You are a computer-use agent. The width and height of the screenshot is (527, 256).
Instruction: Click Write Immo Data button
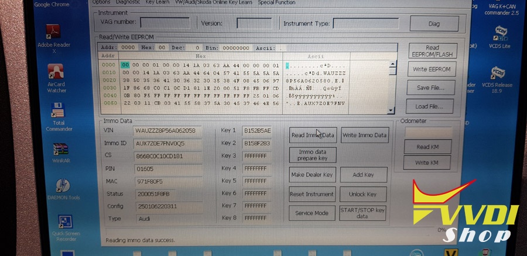pyautogui.click(x=365, y=135)
